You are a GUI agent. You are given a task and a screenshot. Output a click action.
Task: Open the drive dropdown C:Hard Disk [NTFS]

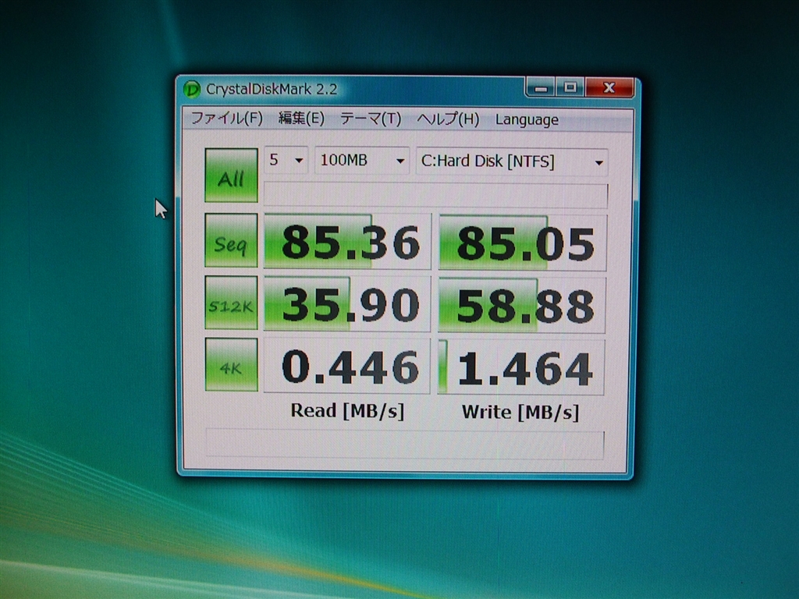(512, 162)
